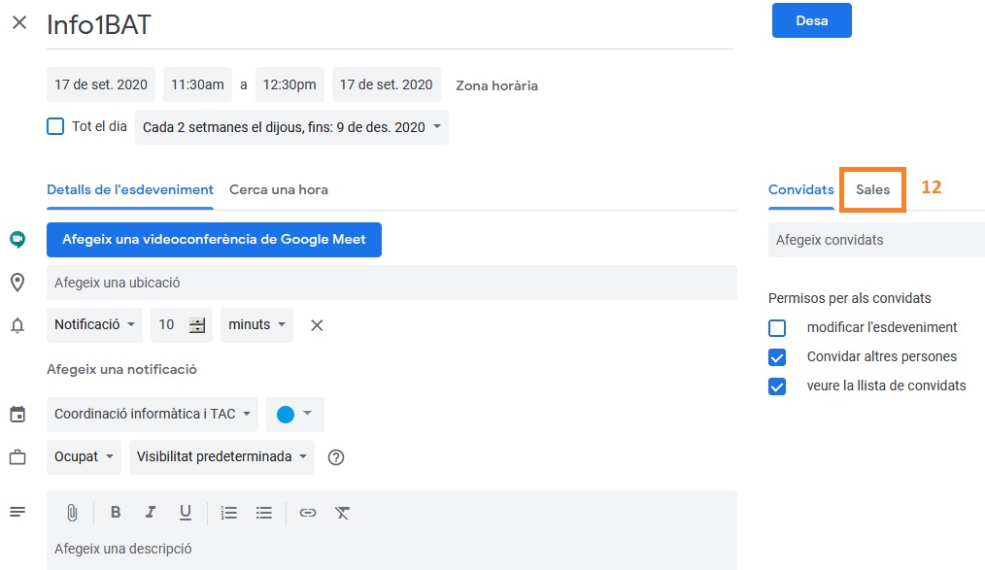Attach a file with the paperclip icon
This screenshot has width=985, height=570.
click(x=72, y=513)
